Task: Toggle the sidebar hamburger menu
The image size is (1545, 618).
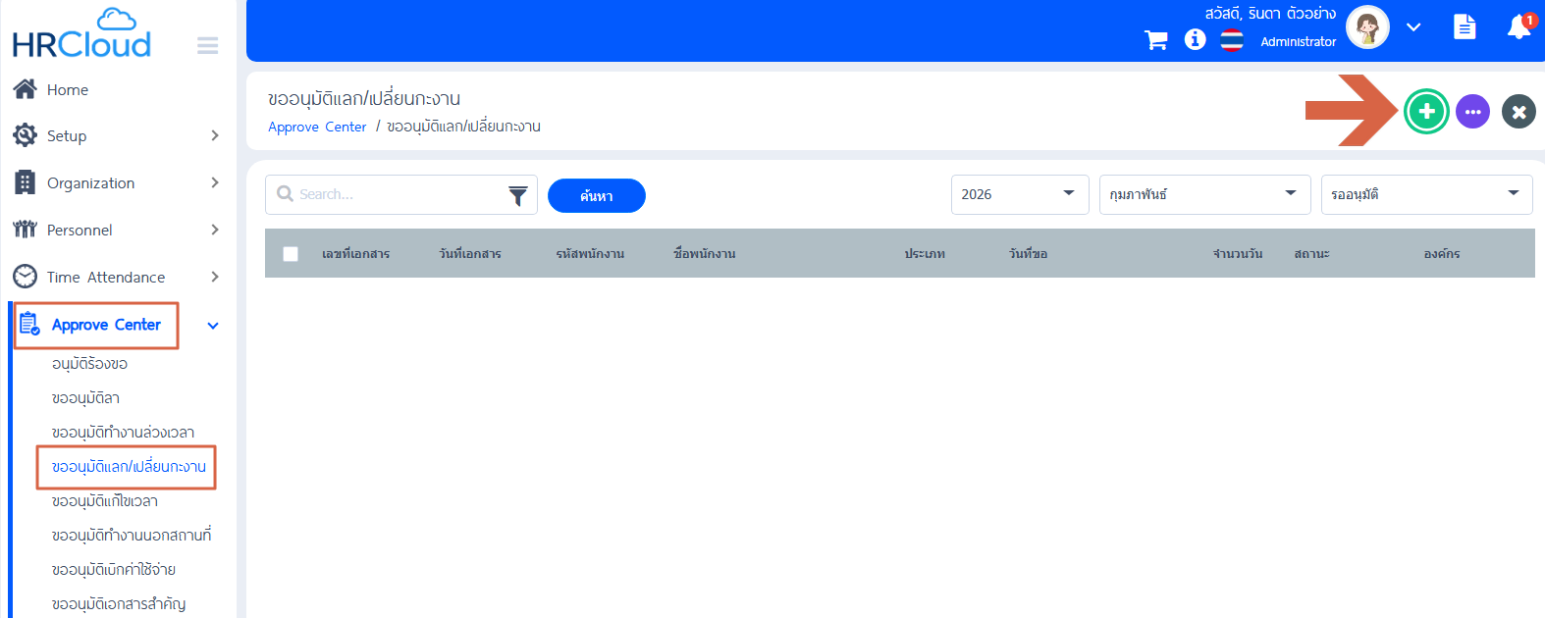Action: click(x=207, y=45)
